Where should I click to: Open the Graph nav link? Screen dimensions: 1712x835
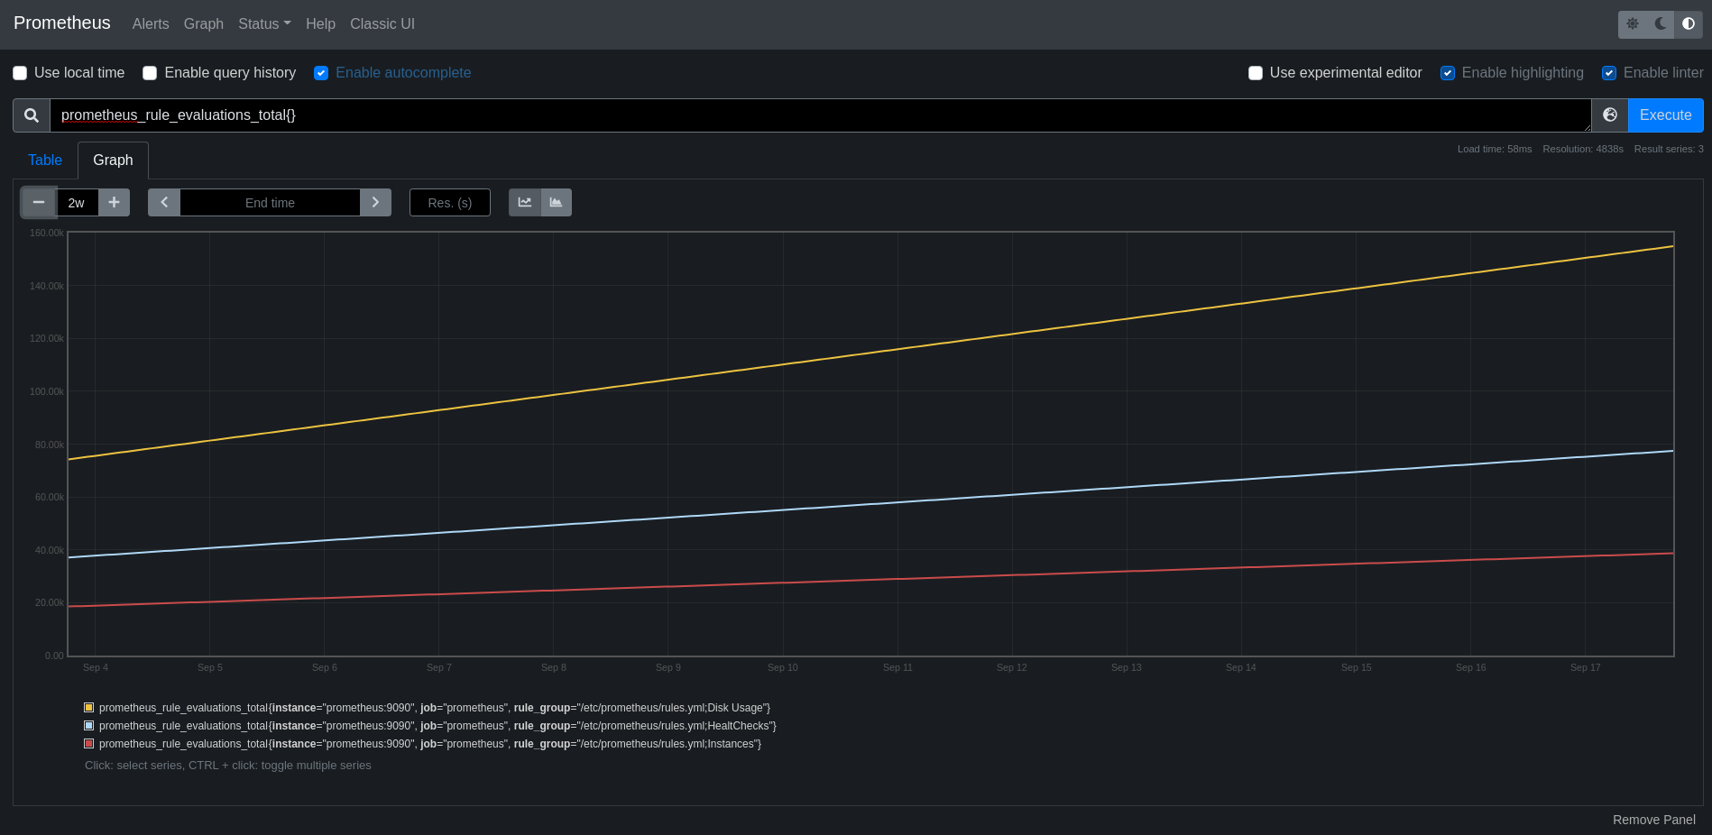204,24
